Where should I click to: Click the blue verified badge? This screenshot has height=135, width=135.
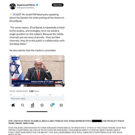click(x=37, y=5)
